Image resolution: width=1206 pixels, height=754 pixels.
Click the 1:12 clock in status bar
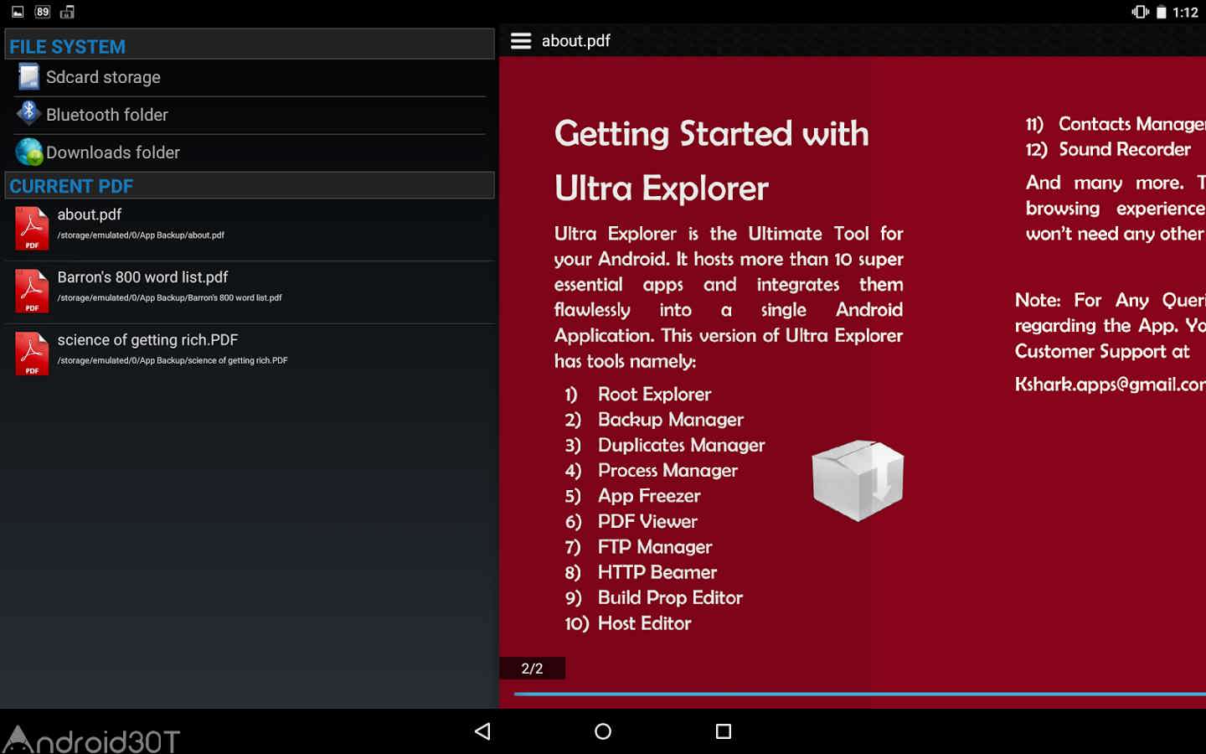[x=1185, y=12]
